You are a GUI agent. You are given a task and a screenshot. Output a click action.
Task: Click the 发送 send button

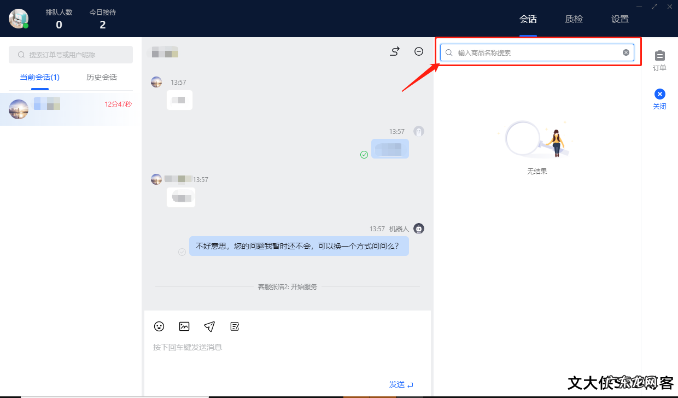coord(396,384)
